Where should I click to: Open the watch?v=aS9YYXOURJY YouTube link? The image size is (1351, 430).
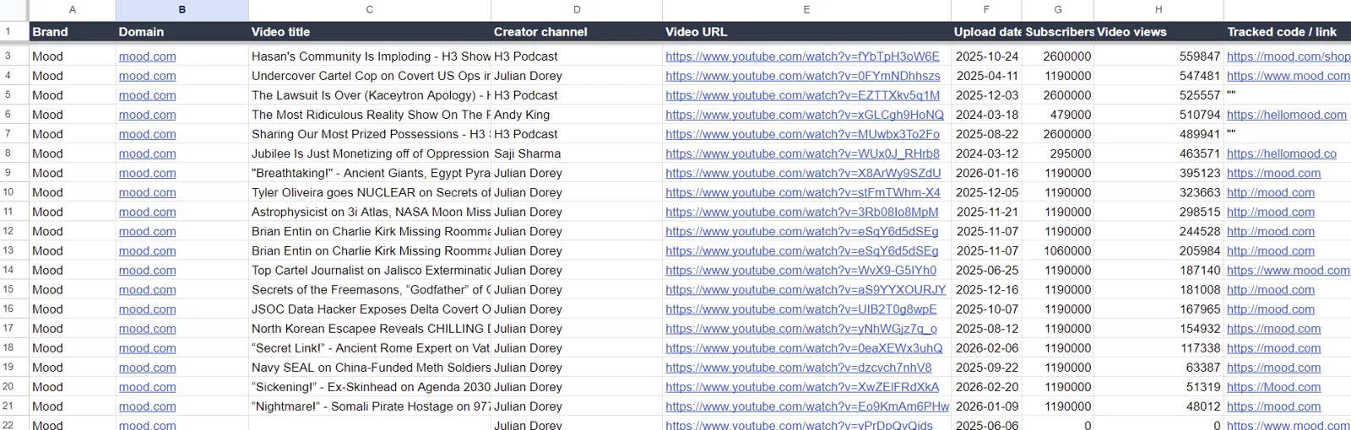pyautogui.click(x=806, y=289)
